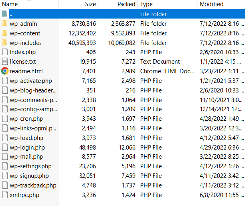The image size is (245, 206).
Task: Click the wp-settings.php file icon
Action: click(x=5, y=166)
